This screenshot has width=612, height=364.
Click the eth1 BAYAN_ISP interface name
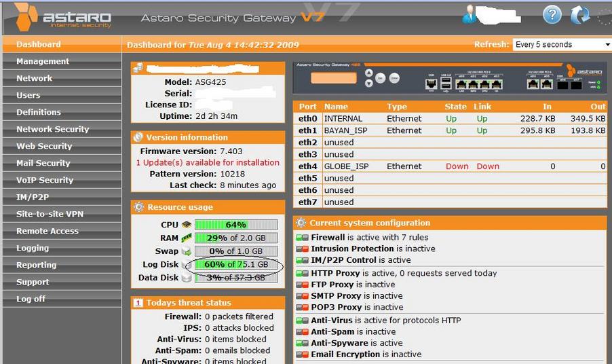(346, 130)
